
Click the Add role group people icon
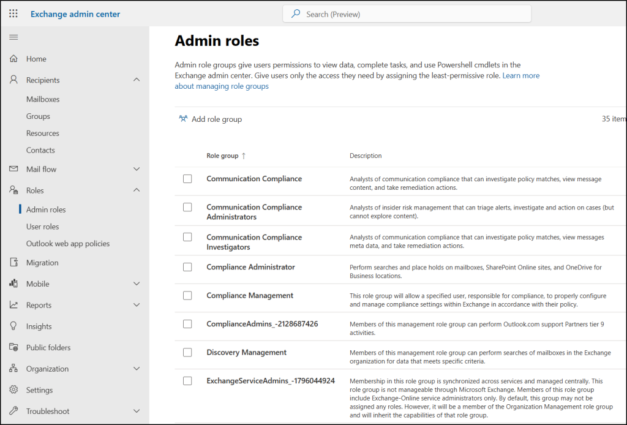[x=183, y=119]
